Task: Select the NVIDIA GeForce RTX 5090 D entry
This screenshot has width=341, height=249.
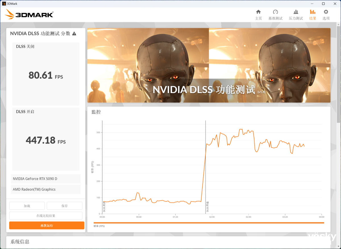Action: pos(46,179)
